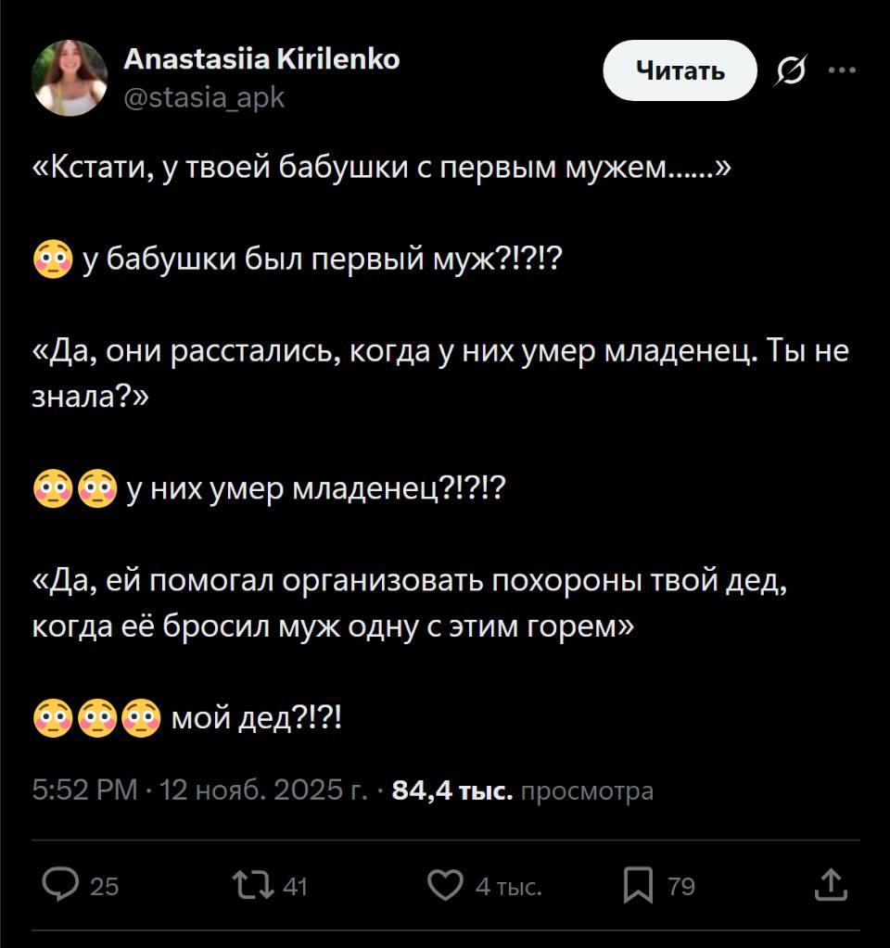Bookmark the post using the bookmark icon

[x=641, y=887]
